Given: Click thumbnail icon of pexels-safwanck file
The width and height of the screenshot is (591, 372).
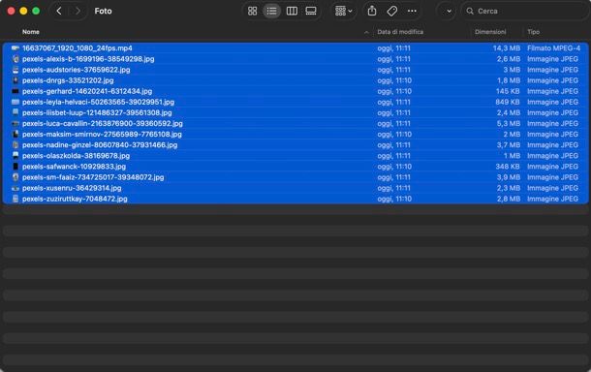Looking at the screenshot, I should (x=16, y=167).
